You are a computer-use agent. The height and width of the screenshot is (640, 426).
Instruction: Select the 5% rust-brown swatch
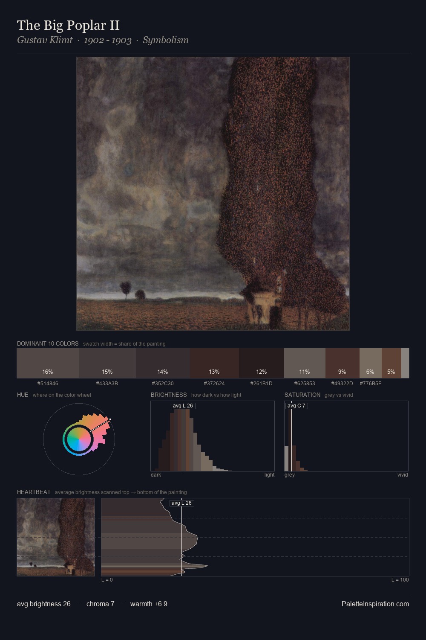coord(391,363)
